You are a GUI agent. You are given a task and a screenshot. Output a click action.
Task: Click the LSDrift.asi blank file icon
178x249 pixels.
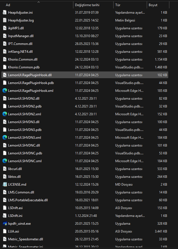point(5,208)
